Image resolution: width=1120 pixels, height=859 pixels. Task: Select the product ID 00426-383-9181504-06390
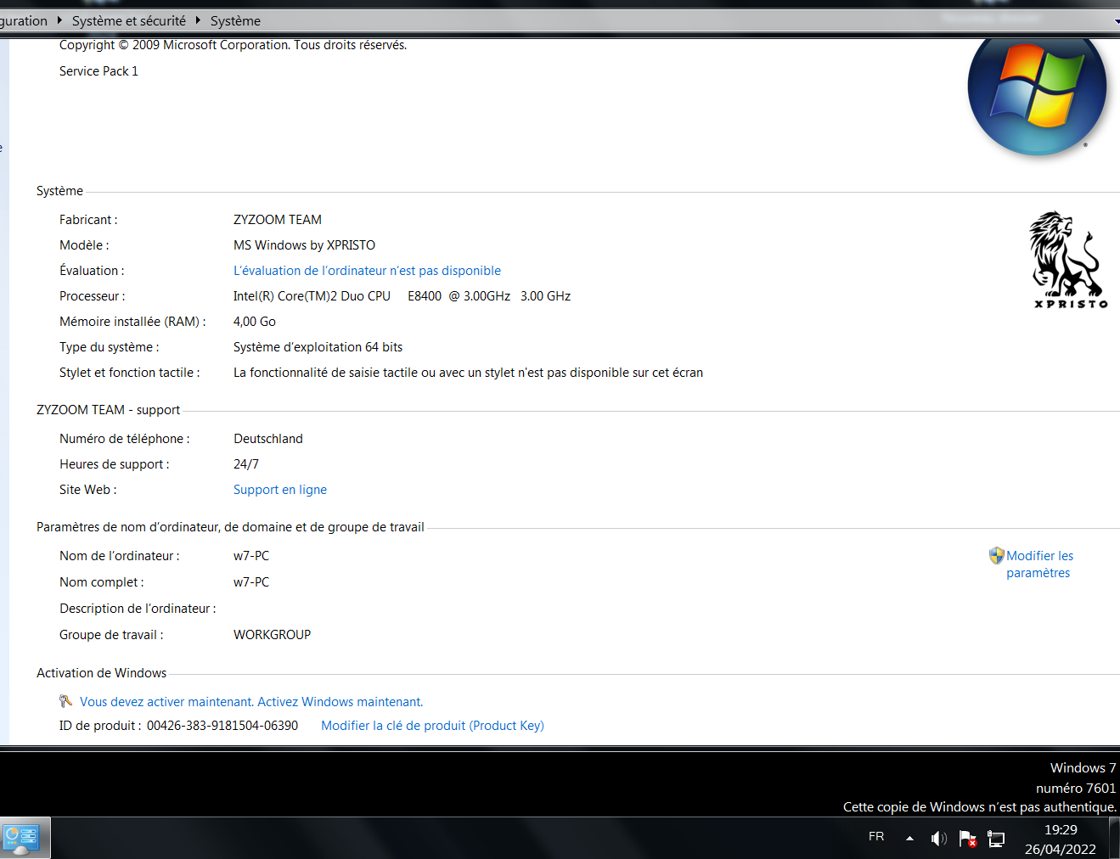[222, 726]
